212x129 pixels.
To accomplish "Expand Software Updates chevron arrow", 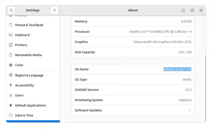I will coord(190,110).
